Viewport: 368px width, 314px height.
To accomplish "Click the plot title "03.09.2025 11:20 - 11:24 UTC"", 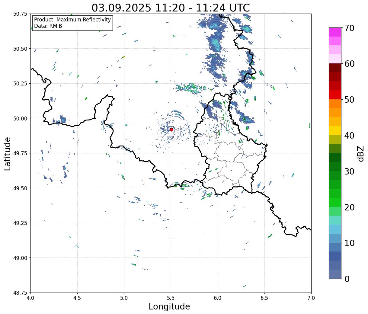I will point(171,8).
